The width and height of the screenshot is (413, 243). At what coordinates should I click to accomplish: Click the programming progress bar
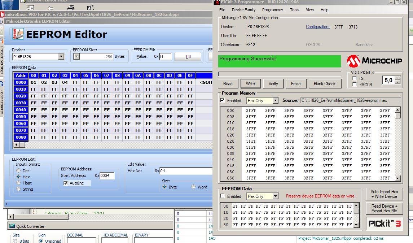pyautogui.click(x=280, y=74)
